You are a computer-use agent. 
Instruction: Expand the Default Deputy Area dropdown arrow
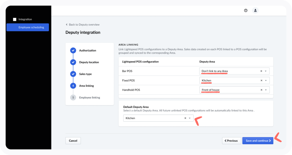(x=190, y=118)
